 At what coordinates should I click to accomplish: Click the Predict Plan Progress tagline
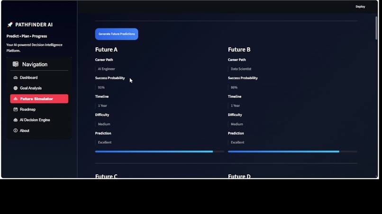(x=27, y=36)
